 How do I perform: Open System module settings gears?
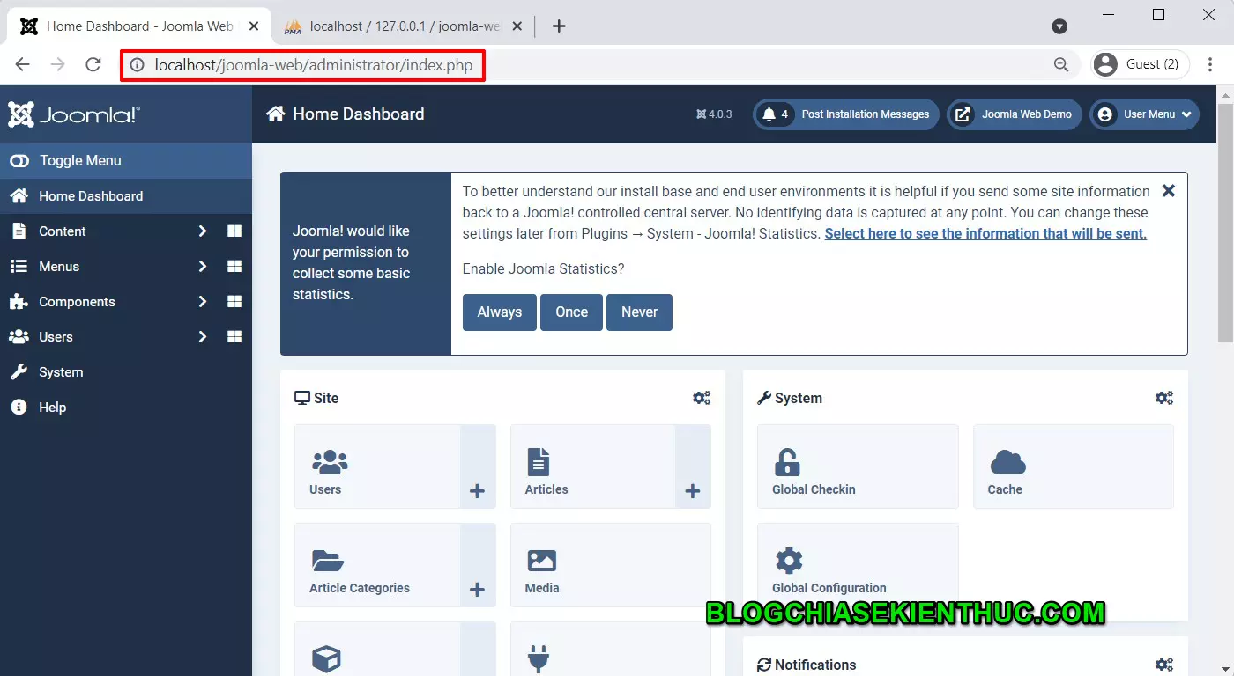(x=1164, y=398)
